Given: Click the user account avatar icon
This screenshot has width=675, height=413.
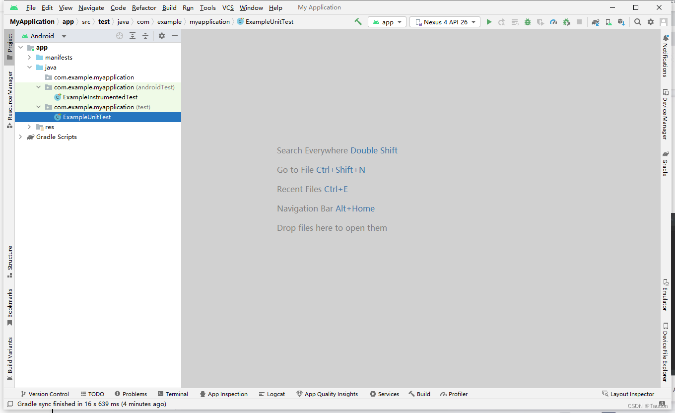Looking at the screenshot, I should 664,22.
